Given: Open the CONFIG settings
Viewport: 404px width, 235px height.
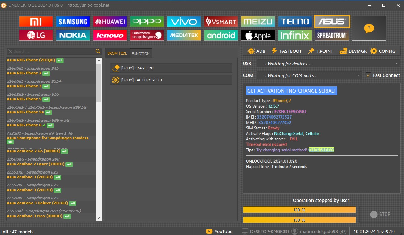Looking at the screenshot, I should pyautogui.click(x=383, y=51).
